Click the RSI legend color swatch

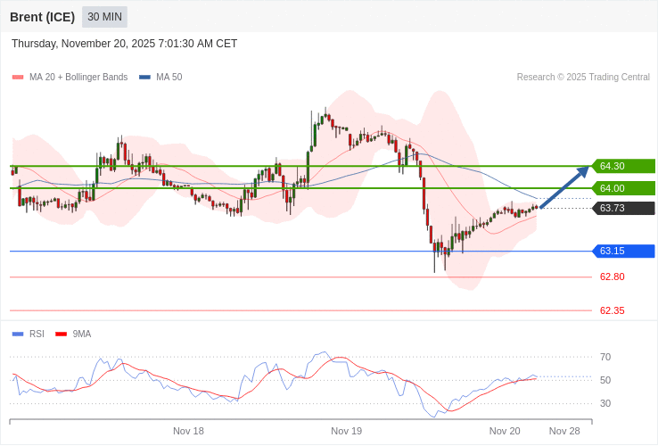pyautogui.click(x=18, y=334)
